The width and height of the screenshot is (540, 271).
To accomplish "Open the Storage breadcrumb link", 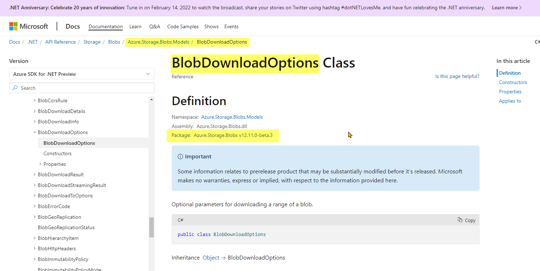I will pos(92,42).
